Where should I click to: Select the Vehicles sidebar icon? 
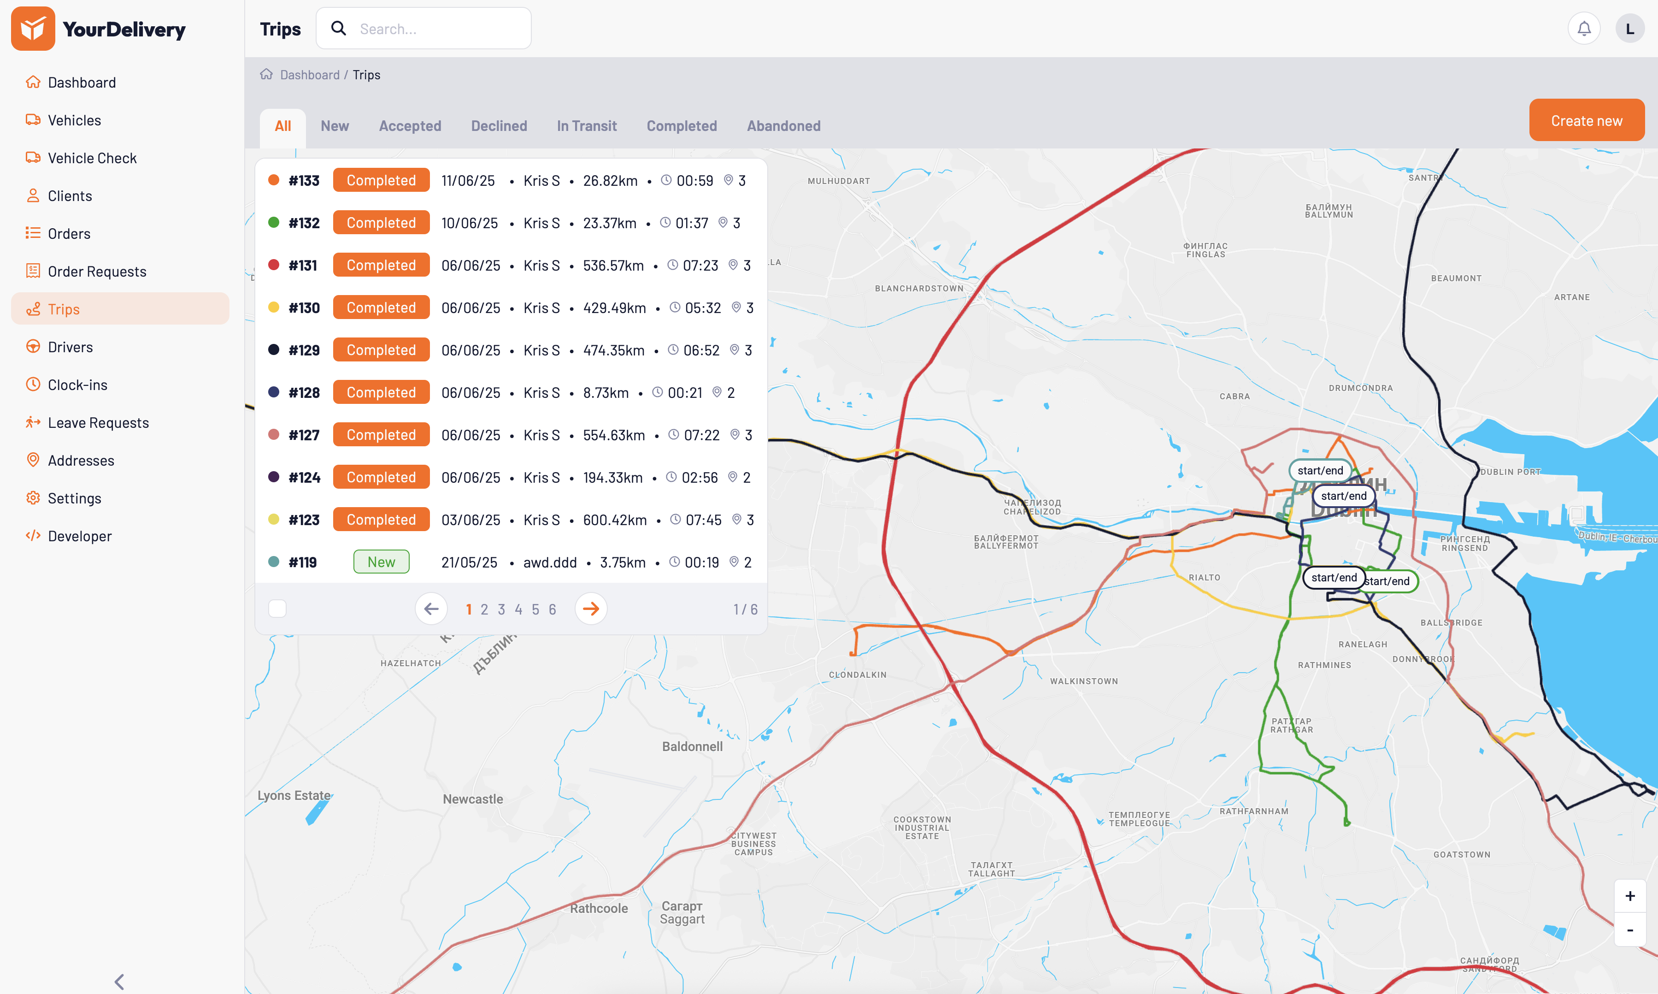tap(33, 120)
